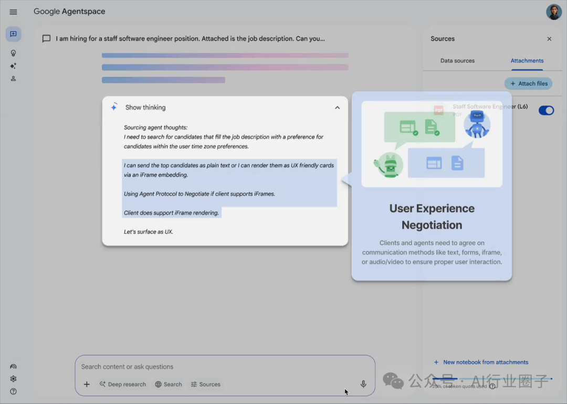Collapse the Show thinking section

point(338,108)
